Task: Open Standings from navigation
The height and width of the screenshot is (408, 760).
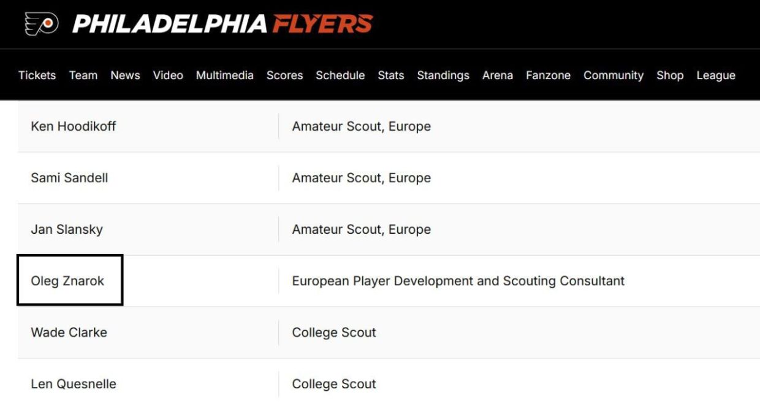Action: pos(443,75)
